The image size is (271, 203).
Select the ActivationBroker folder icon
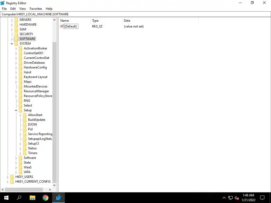[20, 48]
